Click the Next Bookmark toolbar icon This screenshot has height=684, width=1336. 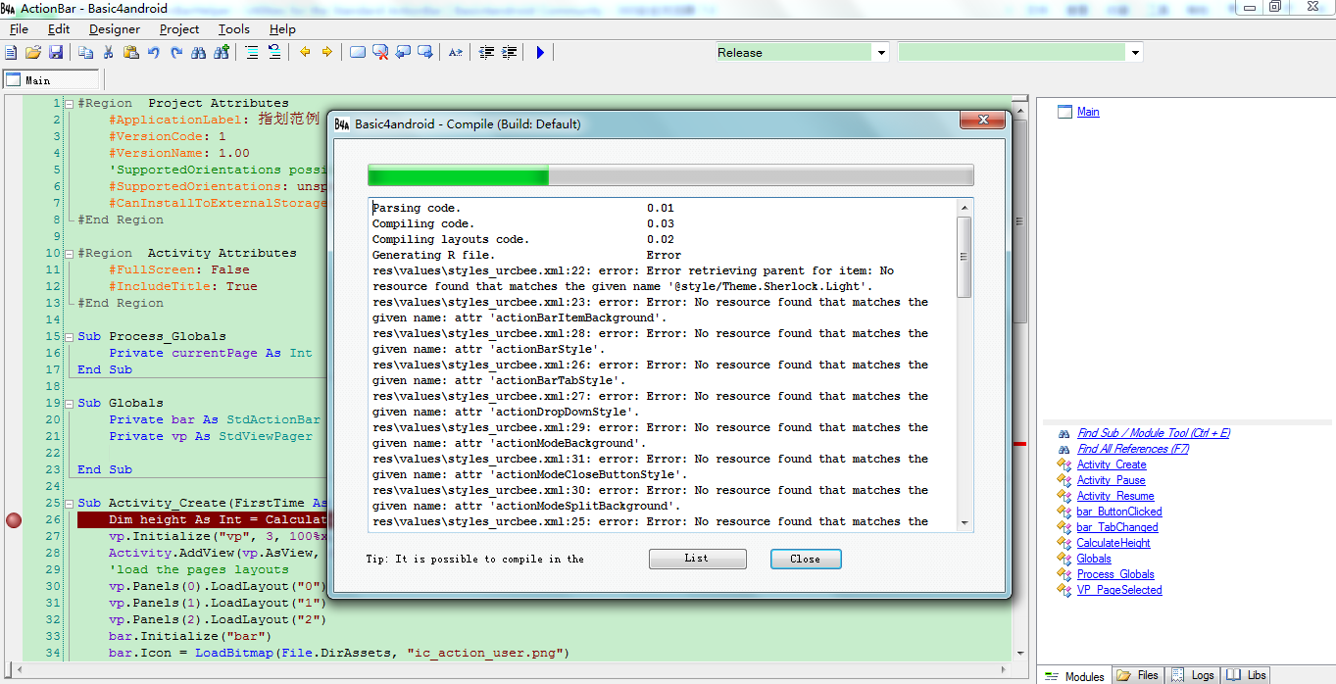[425, 52]
